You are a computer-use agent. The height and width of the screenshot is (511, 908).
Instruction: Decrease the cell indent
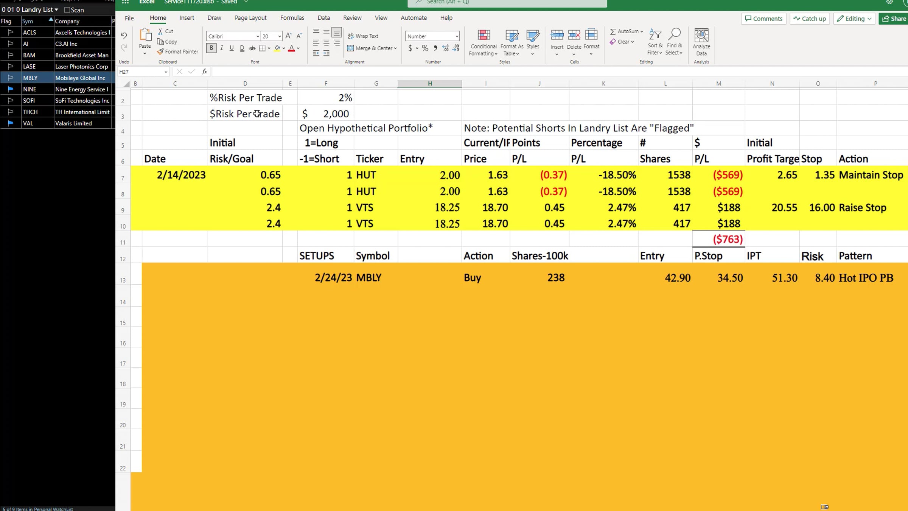[316, 53]
